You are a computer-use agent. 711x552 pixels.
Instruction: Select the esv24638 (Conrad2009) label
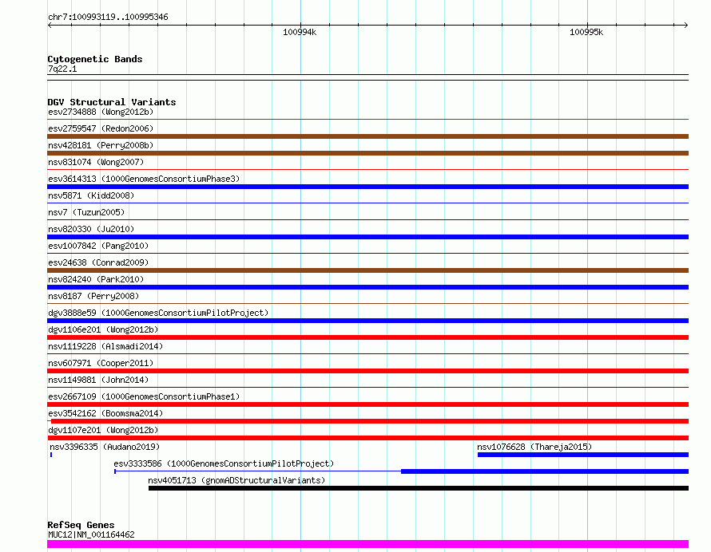[98, 262]
